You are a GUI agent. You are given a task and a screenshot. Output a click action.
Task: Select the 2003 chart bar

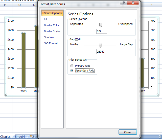pos(24,60)
